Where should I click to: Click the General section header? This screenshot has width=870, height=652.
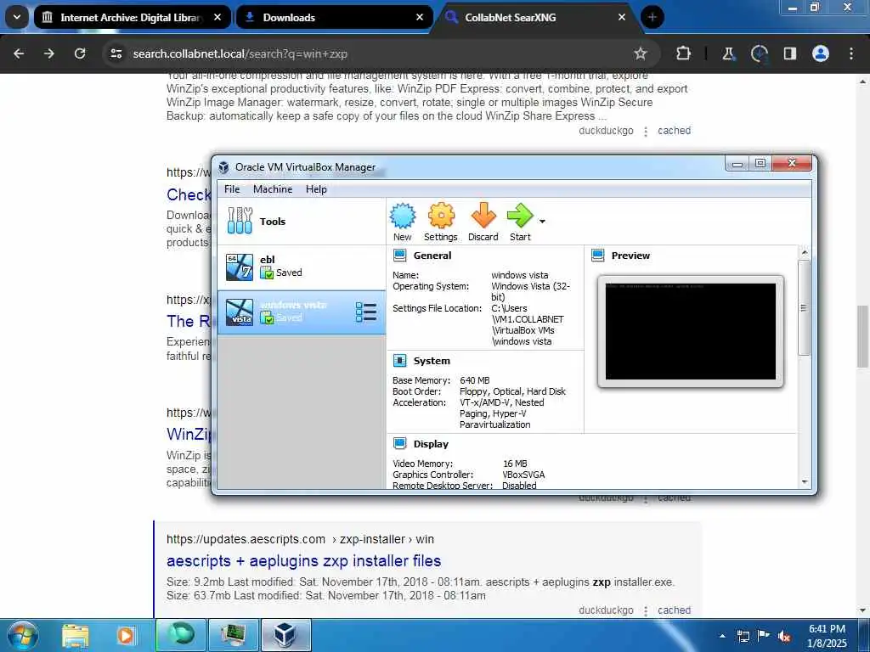[432, 256]
